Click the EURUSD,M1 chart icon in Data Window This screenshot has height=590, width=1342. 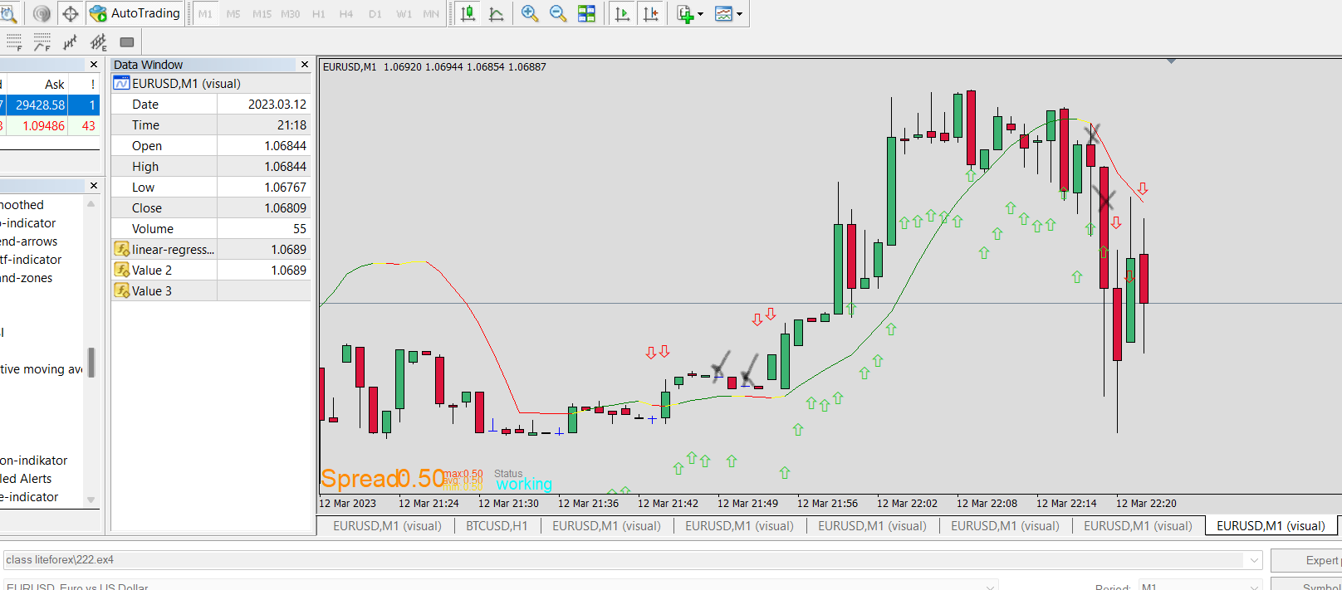[x=121, y=83]
